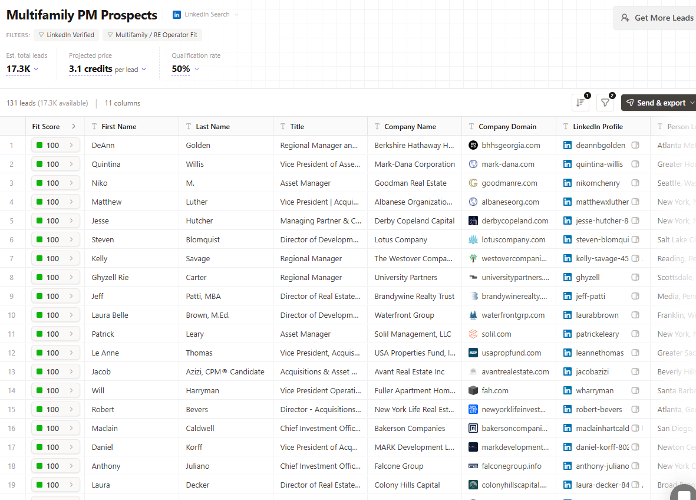Click the Company Name column header

(x=414, y=127)
